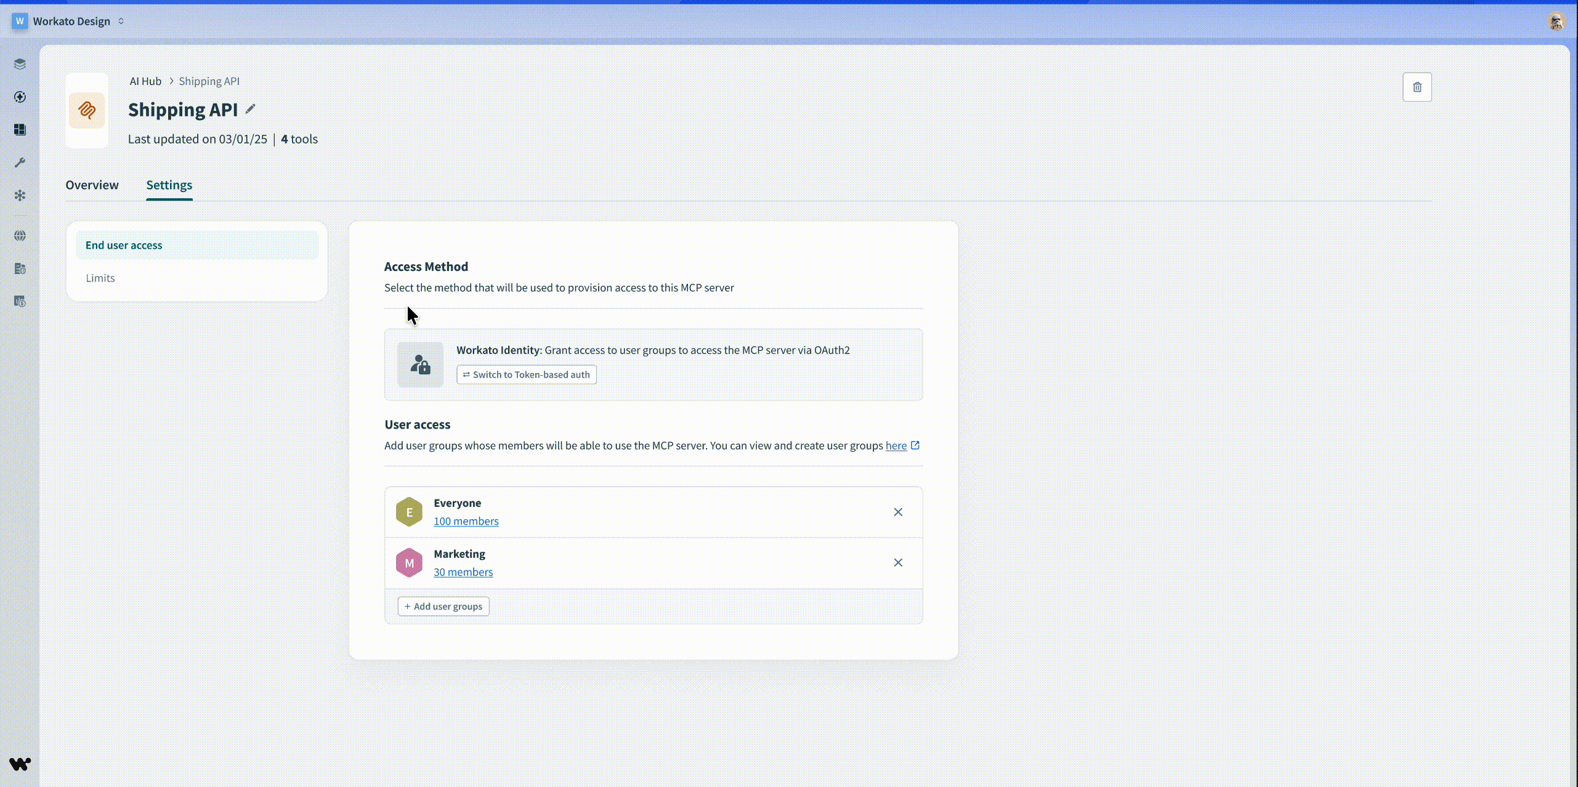Click the Everyone group E hexagon avatar

pos(409,512)
